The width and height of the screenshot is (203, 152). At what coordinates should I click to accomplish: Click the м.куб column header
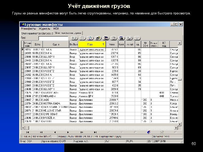[x=130, y=44]
